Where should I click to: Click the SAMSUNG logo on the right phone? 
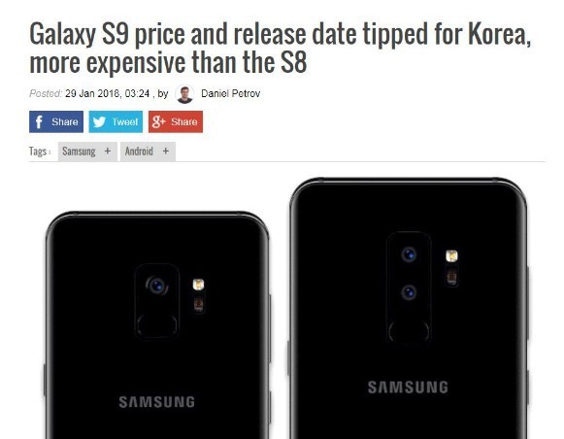pos(408,388)
